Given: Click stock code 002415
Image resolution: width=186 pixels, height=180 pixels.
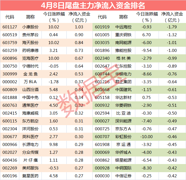Looking at the screenshot, I should point(10,113).
